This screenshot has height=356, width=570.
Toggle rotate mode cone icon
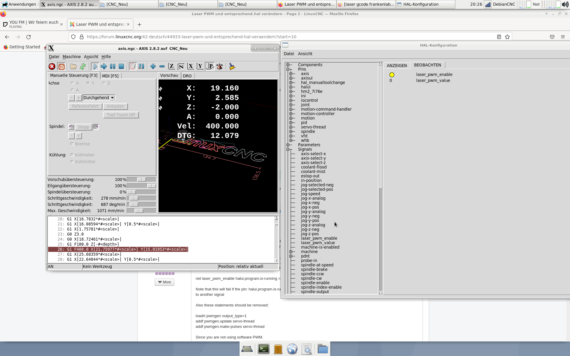pos(219,66)
